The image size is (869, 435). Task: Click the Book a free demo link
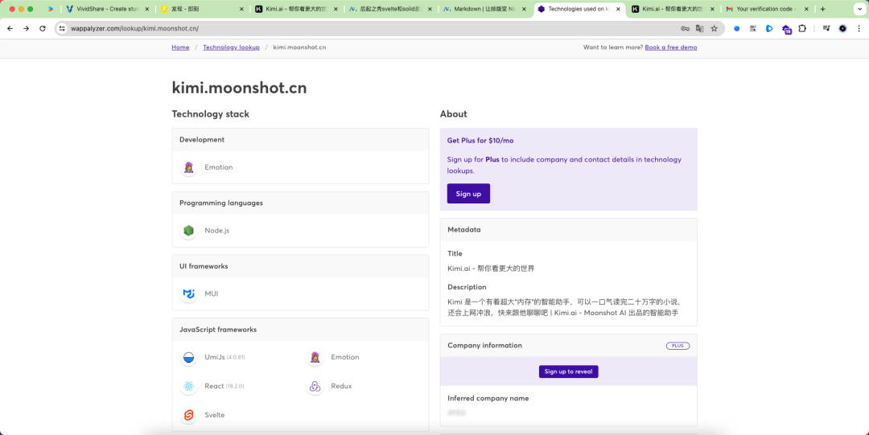coord(670,47)
